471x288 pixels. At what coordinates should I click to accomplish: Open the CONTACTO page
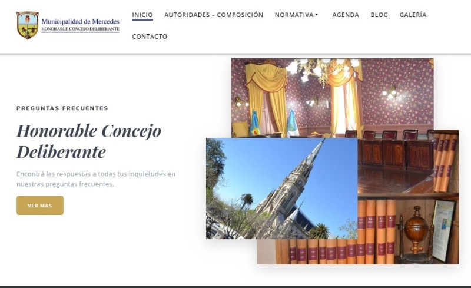pyautogui.click(x=150, y=37)
